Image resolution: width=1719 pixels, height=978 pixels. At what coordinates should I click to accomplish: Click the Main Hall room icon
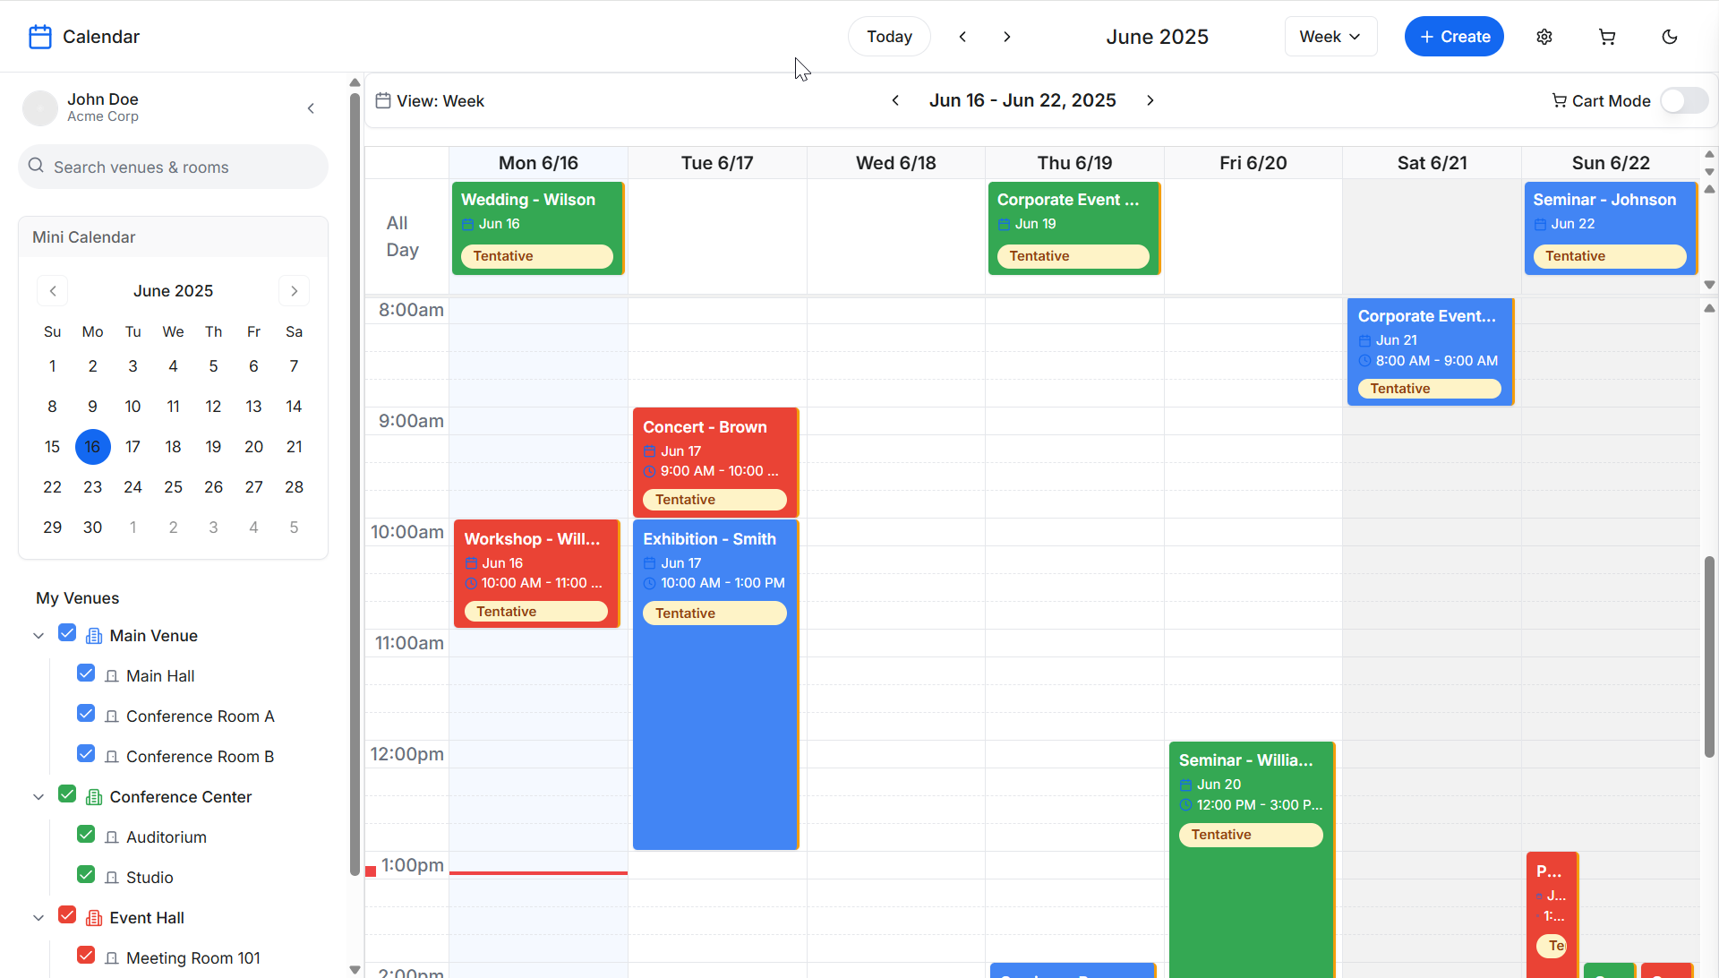(x=111, y=676)
